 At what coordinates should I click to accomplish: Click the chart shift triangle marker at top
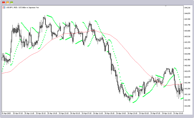pos(166,6)
